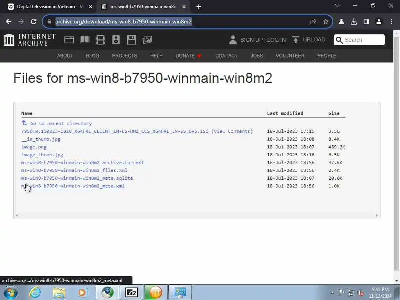This screenshot has height=300, width=400.
Task: Open image_thumb.jpg file link
Action: (42, 155)
